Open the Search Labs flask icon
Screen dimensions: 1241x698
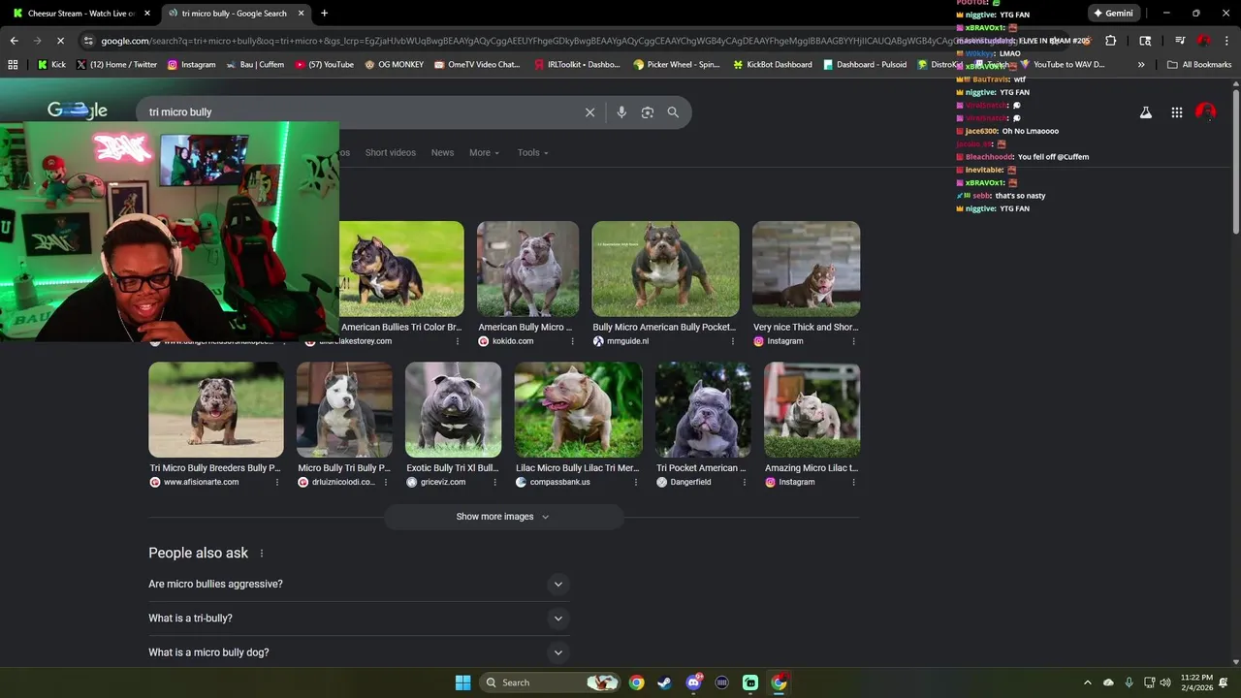coord(1145,112)
